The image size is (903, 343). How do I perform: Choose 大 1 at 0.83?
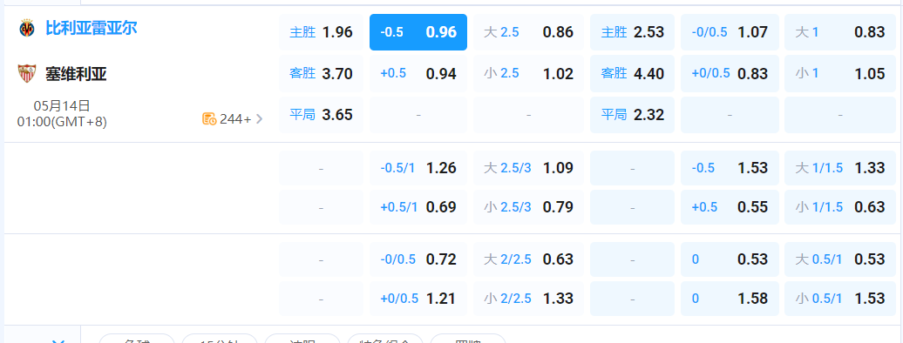pyautogui.click(x=840, y=32)
